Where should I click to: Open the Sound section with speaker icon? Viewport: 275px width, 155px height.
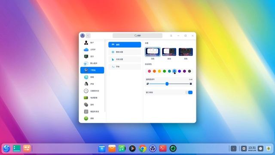coord(92,84)
